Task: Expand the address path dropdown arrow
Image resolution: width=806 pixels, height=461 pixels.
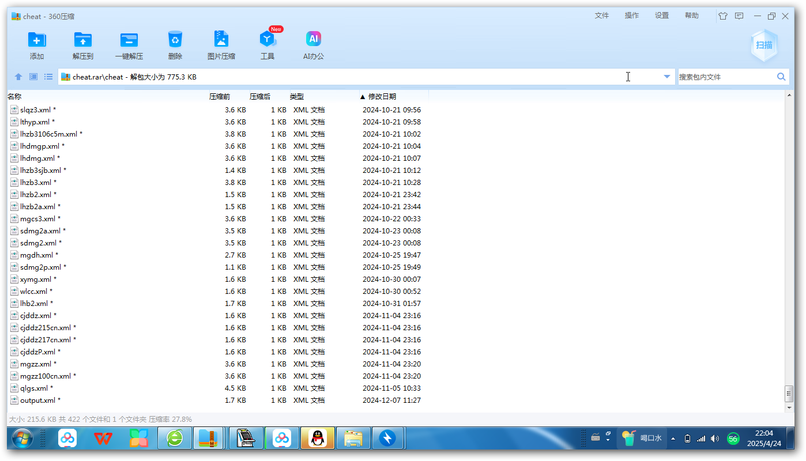Action: 667,77
